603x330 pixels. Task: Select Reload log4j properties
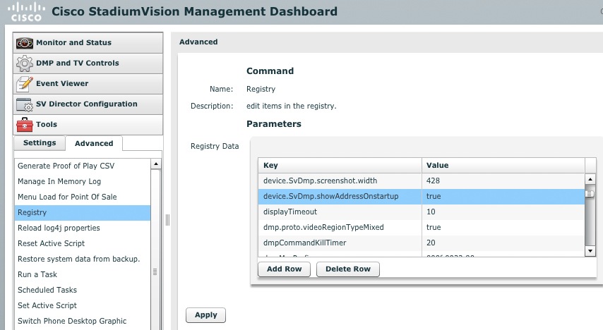tap(83, 228)
